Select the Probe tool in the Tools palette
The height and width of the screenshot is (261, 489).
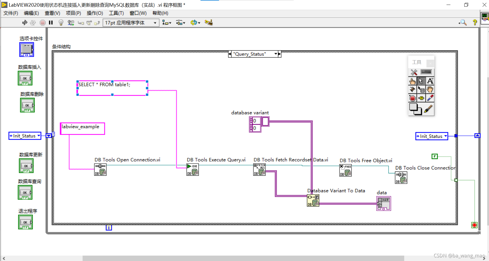(x=421, y=98)
